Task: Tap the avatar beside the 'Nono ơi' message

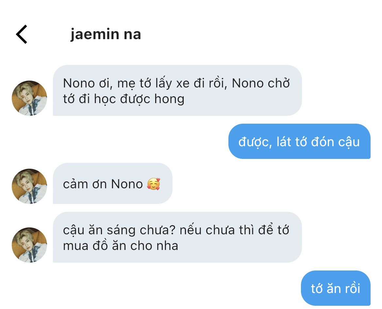Action: click(x=29, y=98)
